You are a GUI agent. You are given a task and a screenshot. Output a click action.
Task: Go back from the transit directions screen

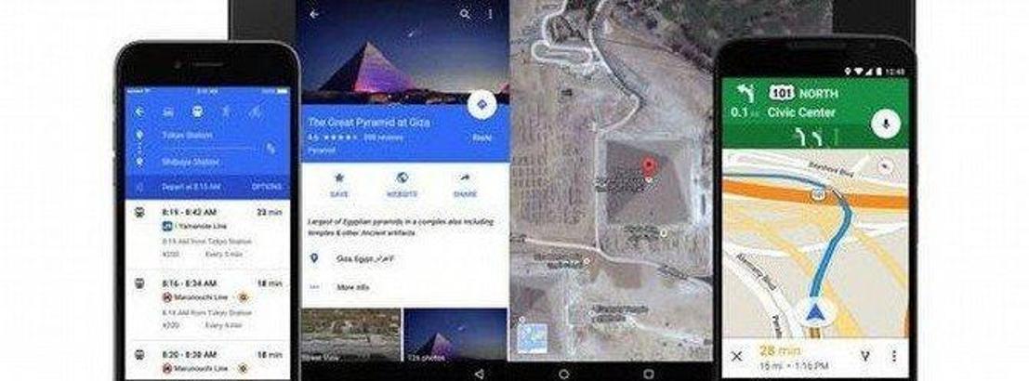click(x=139, y=112)
